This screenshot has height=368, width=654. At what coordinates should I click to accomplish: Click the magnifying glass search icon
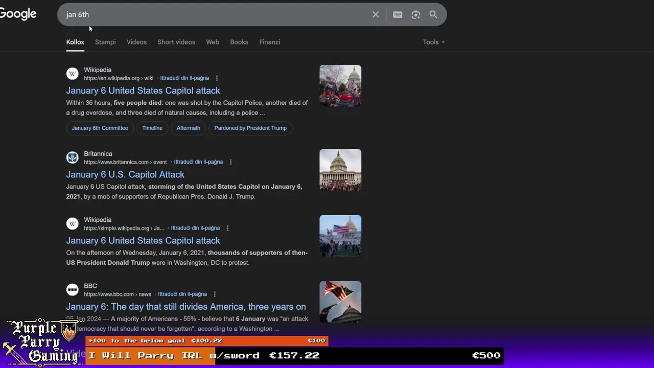click(x=433, y=15)
